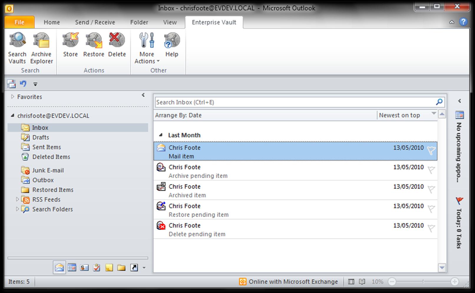The width and height of the screenshot is (475, 293).
Task: Open Enterprise Vault Help
Action: [172, 45]
